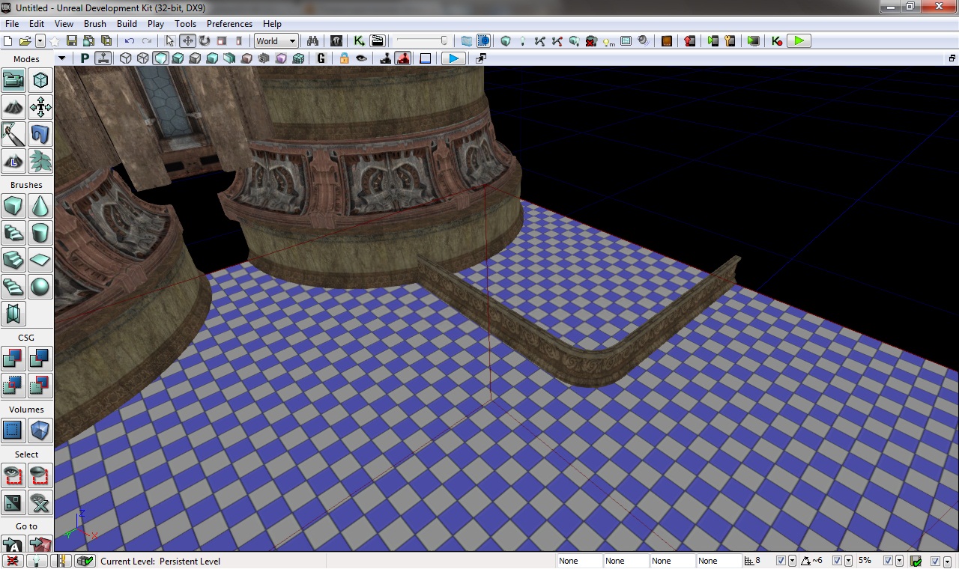
Task: Click the CSG Subtract icon
Action: click(x=40, y=359)
